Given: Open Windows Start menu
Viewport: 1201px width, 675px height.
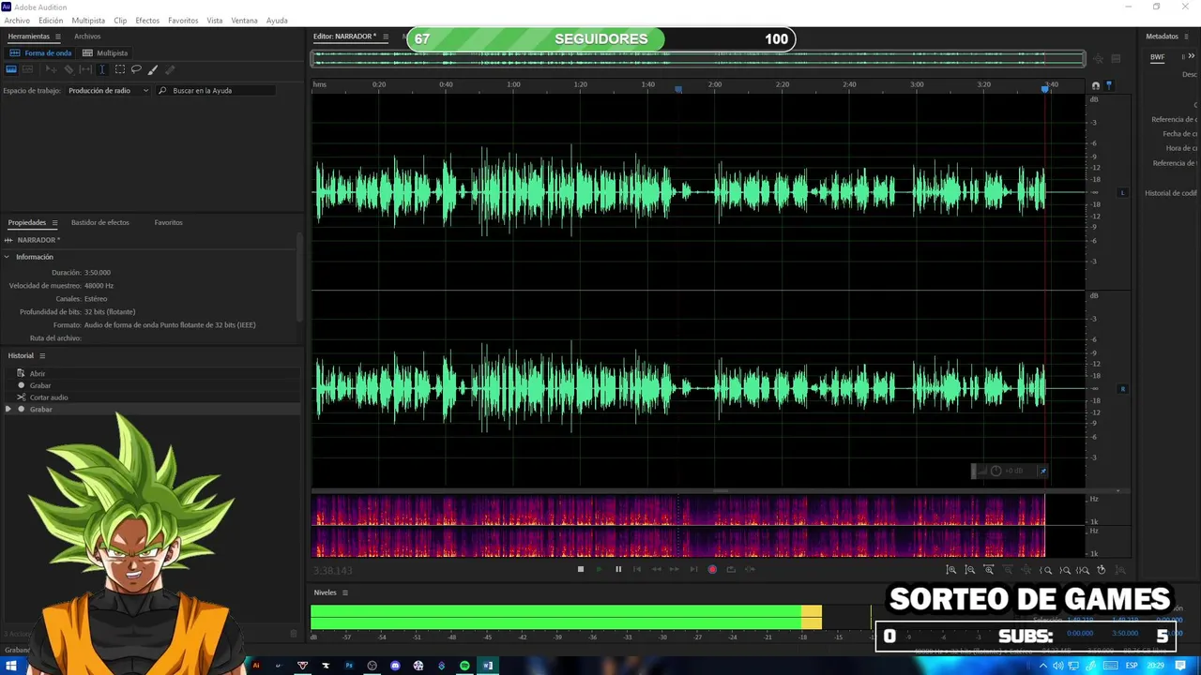Looking at the screenshot, I should click(11, 666).
